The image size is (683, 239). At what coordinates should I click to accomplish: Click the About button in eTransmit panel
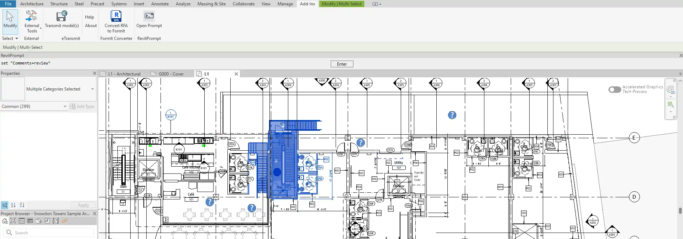[91, 26]
